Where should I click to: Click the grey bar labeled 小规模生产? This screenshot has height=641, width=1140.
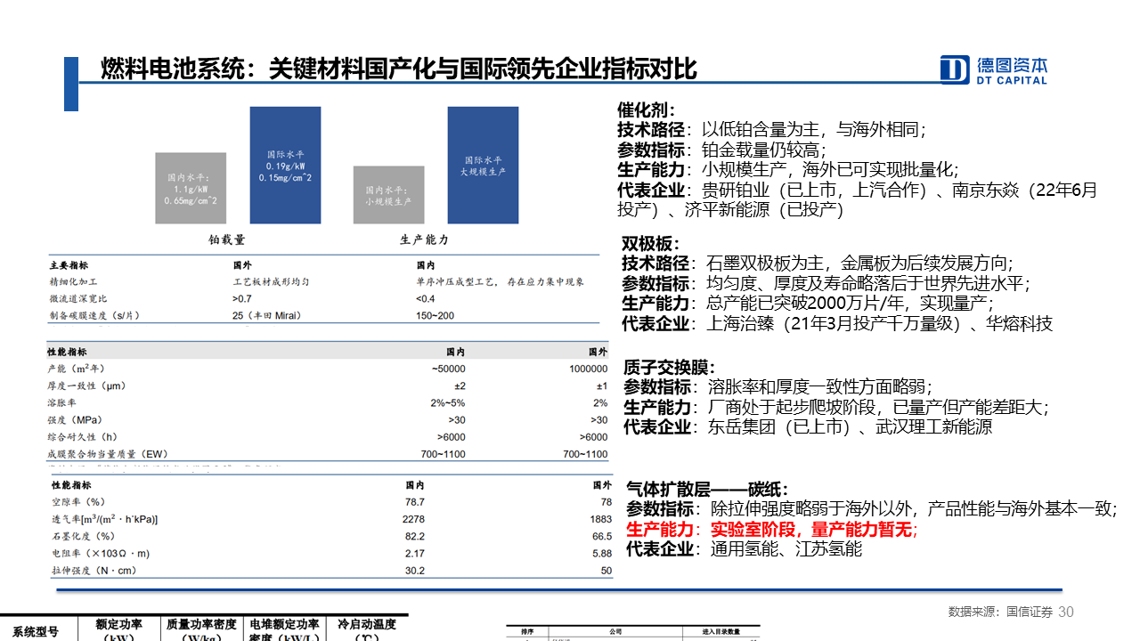pos(388,195)
